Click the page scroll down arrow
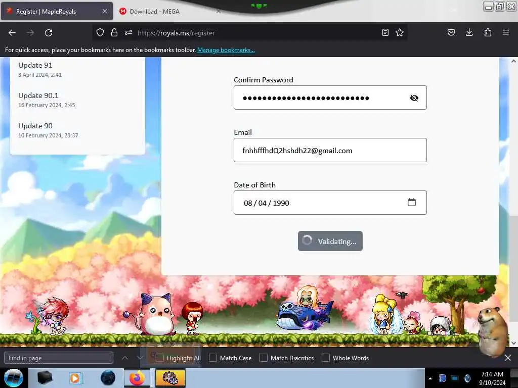Screen dimensions: 518x388 pos(513,343)
